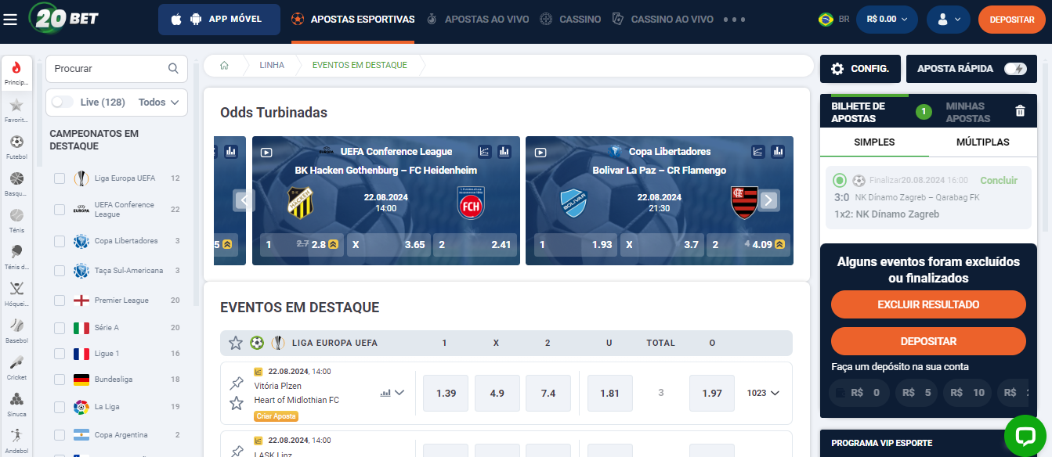Show next Odds Turbinadas card
The image size is (1052, 457).
768,201
